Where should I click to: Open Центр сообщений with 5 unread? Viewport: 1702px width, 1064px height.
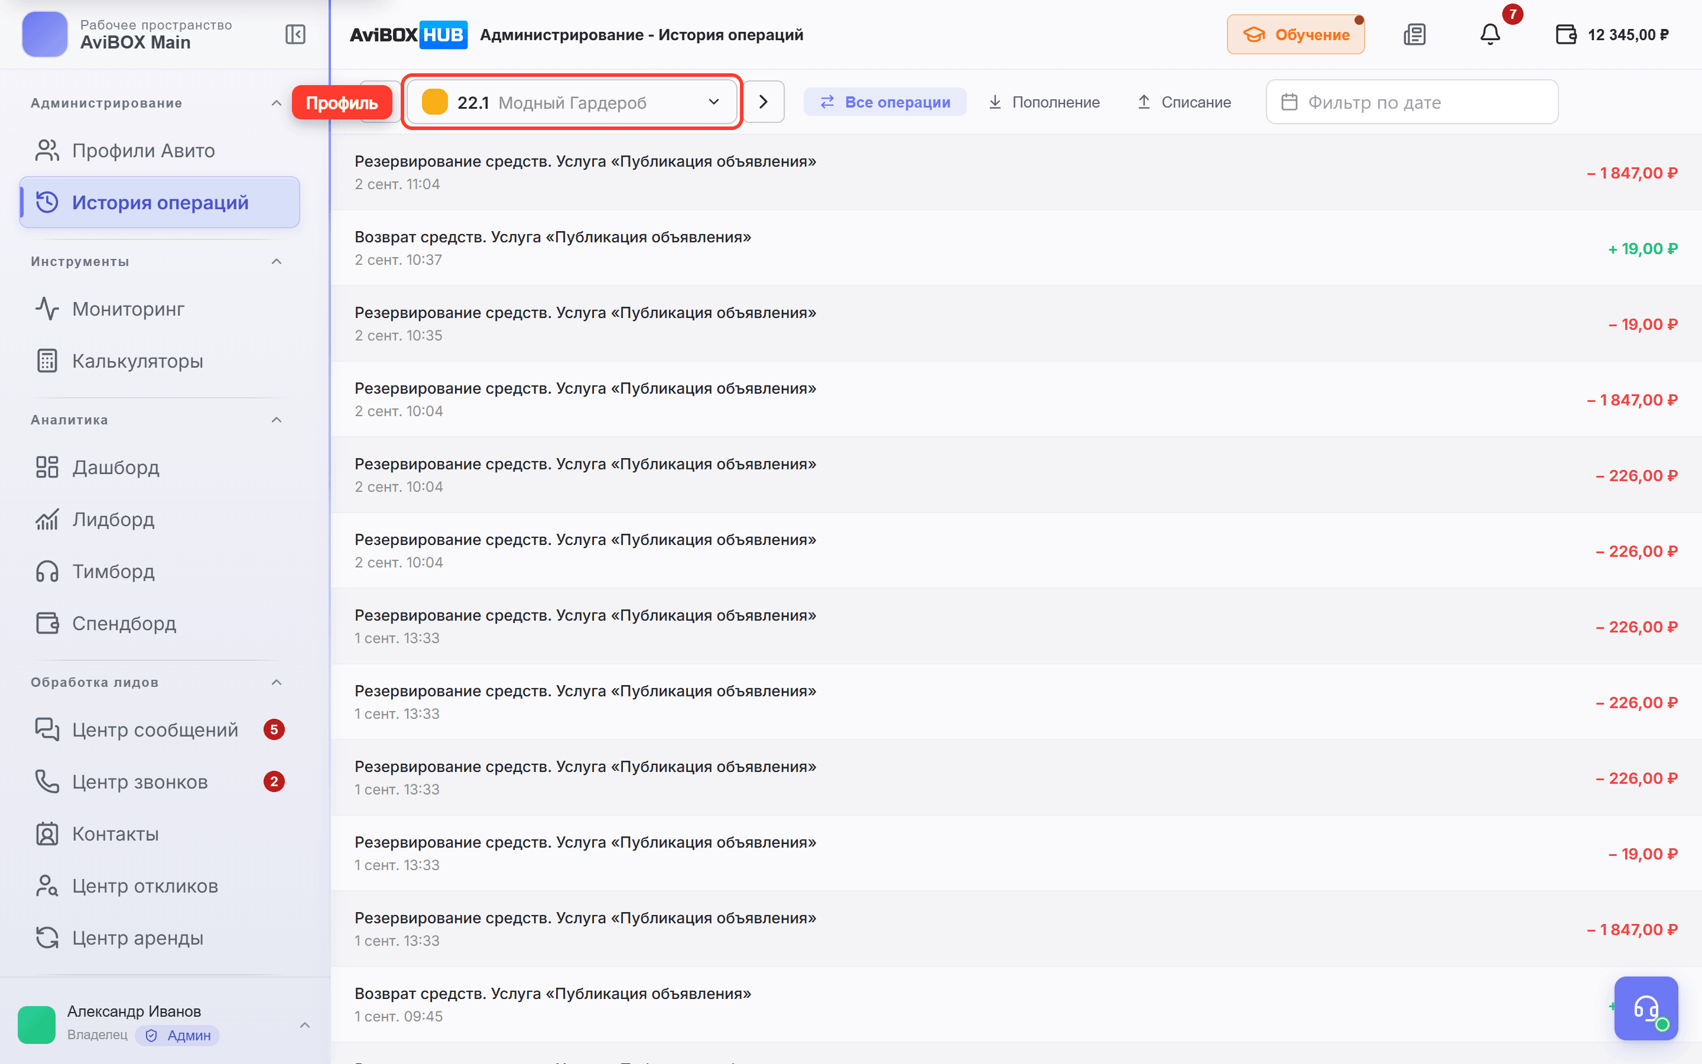(160, 730)
